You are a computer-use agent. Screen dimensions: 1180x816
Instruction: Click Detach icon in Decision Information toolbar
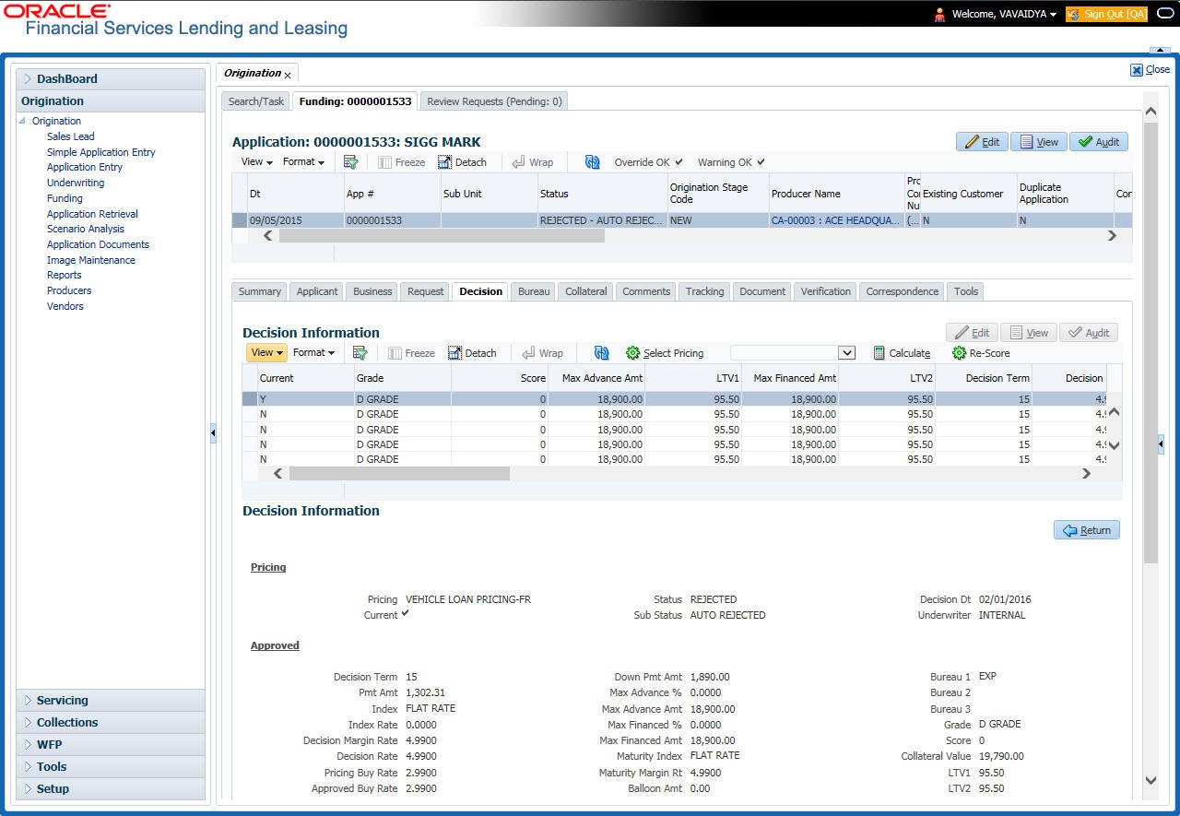[454, 353]
